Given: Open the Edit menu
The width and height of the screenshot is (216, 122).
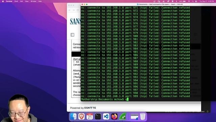Looking at the screenshot, I should pyautogui.click(x=21, y=1).
